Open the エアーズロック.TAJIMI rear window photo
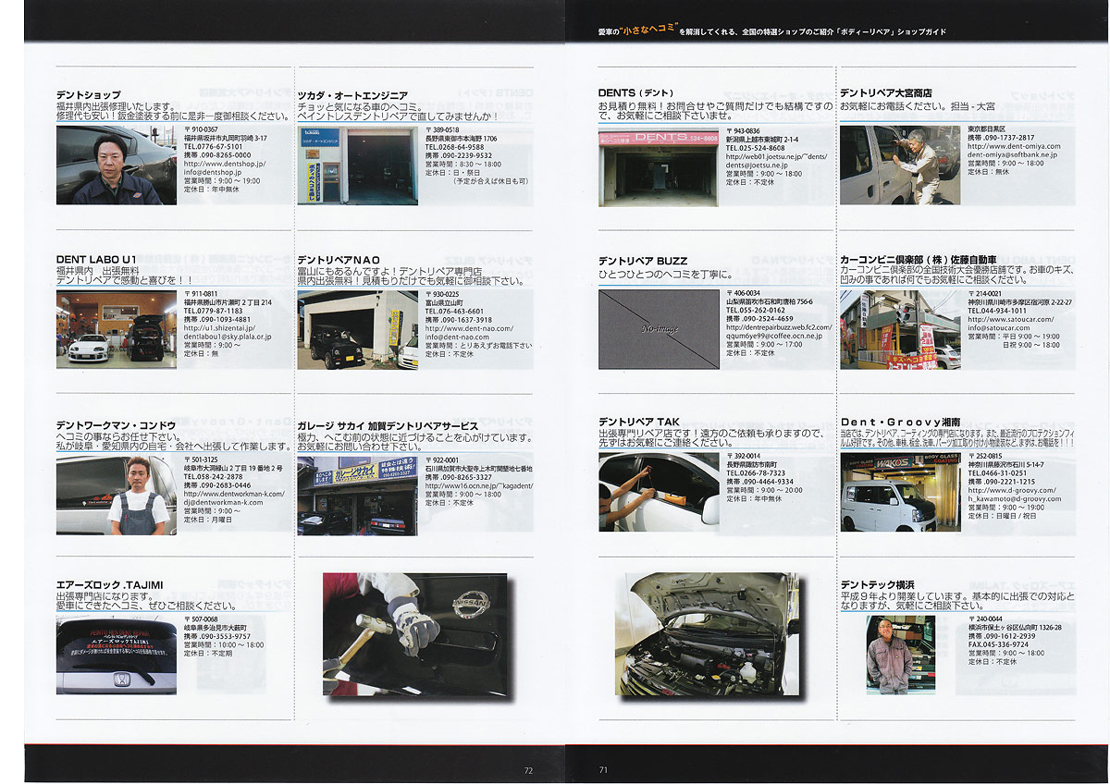This screenshot has width=1110, height=784. (116, 655)
